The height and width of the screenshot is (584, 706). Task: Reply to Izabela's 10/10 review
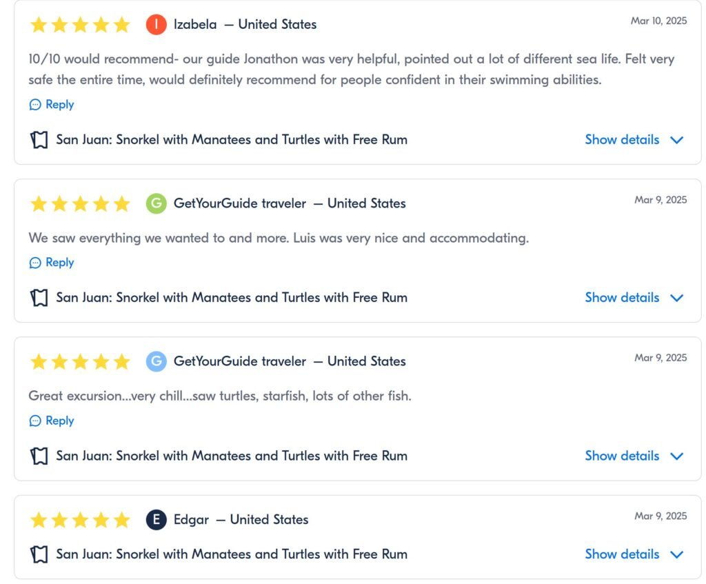tap(59, 105)
